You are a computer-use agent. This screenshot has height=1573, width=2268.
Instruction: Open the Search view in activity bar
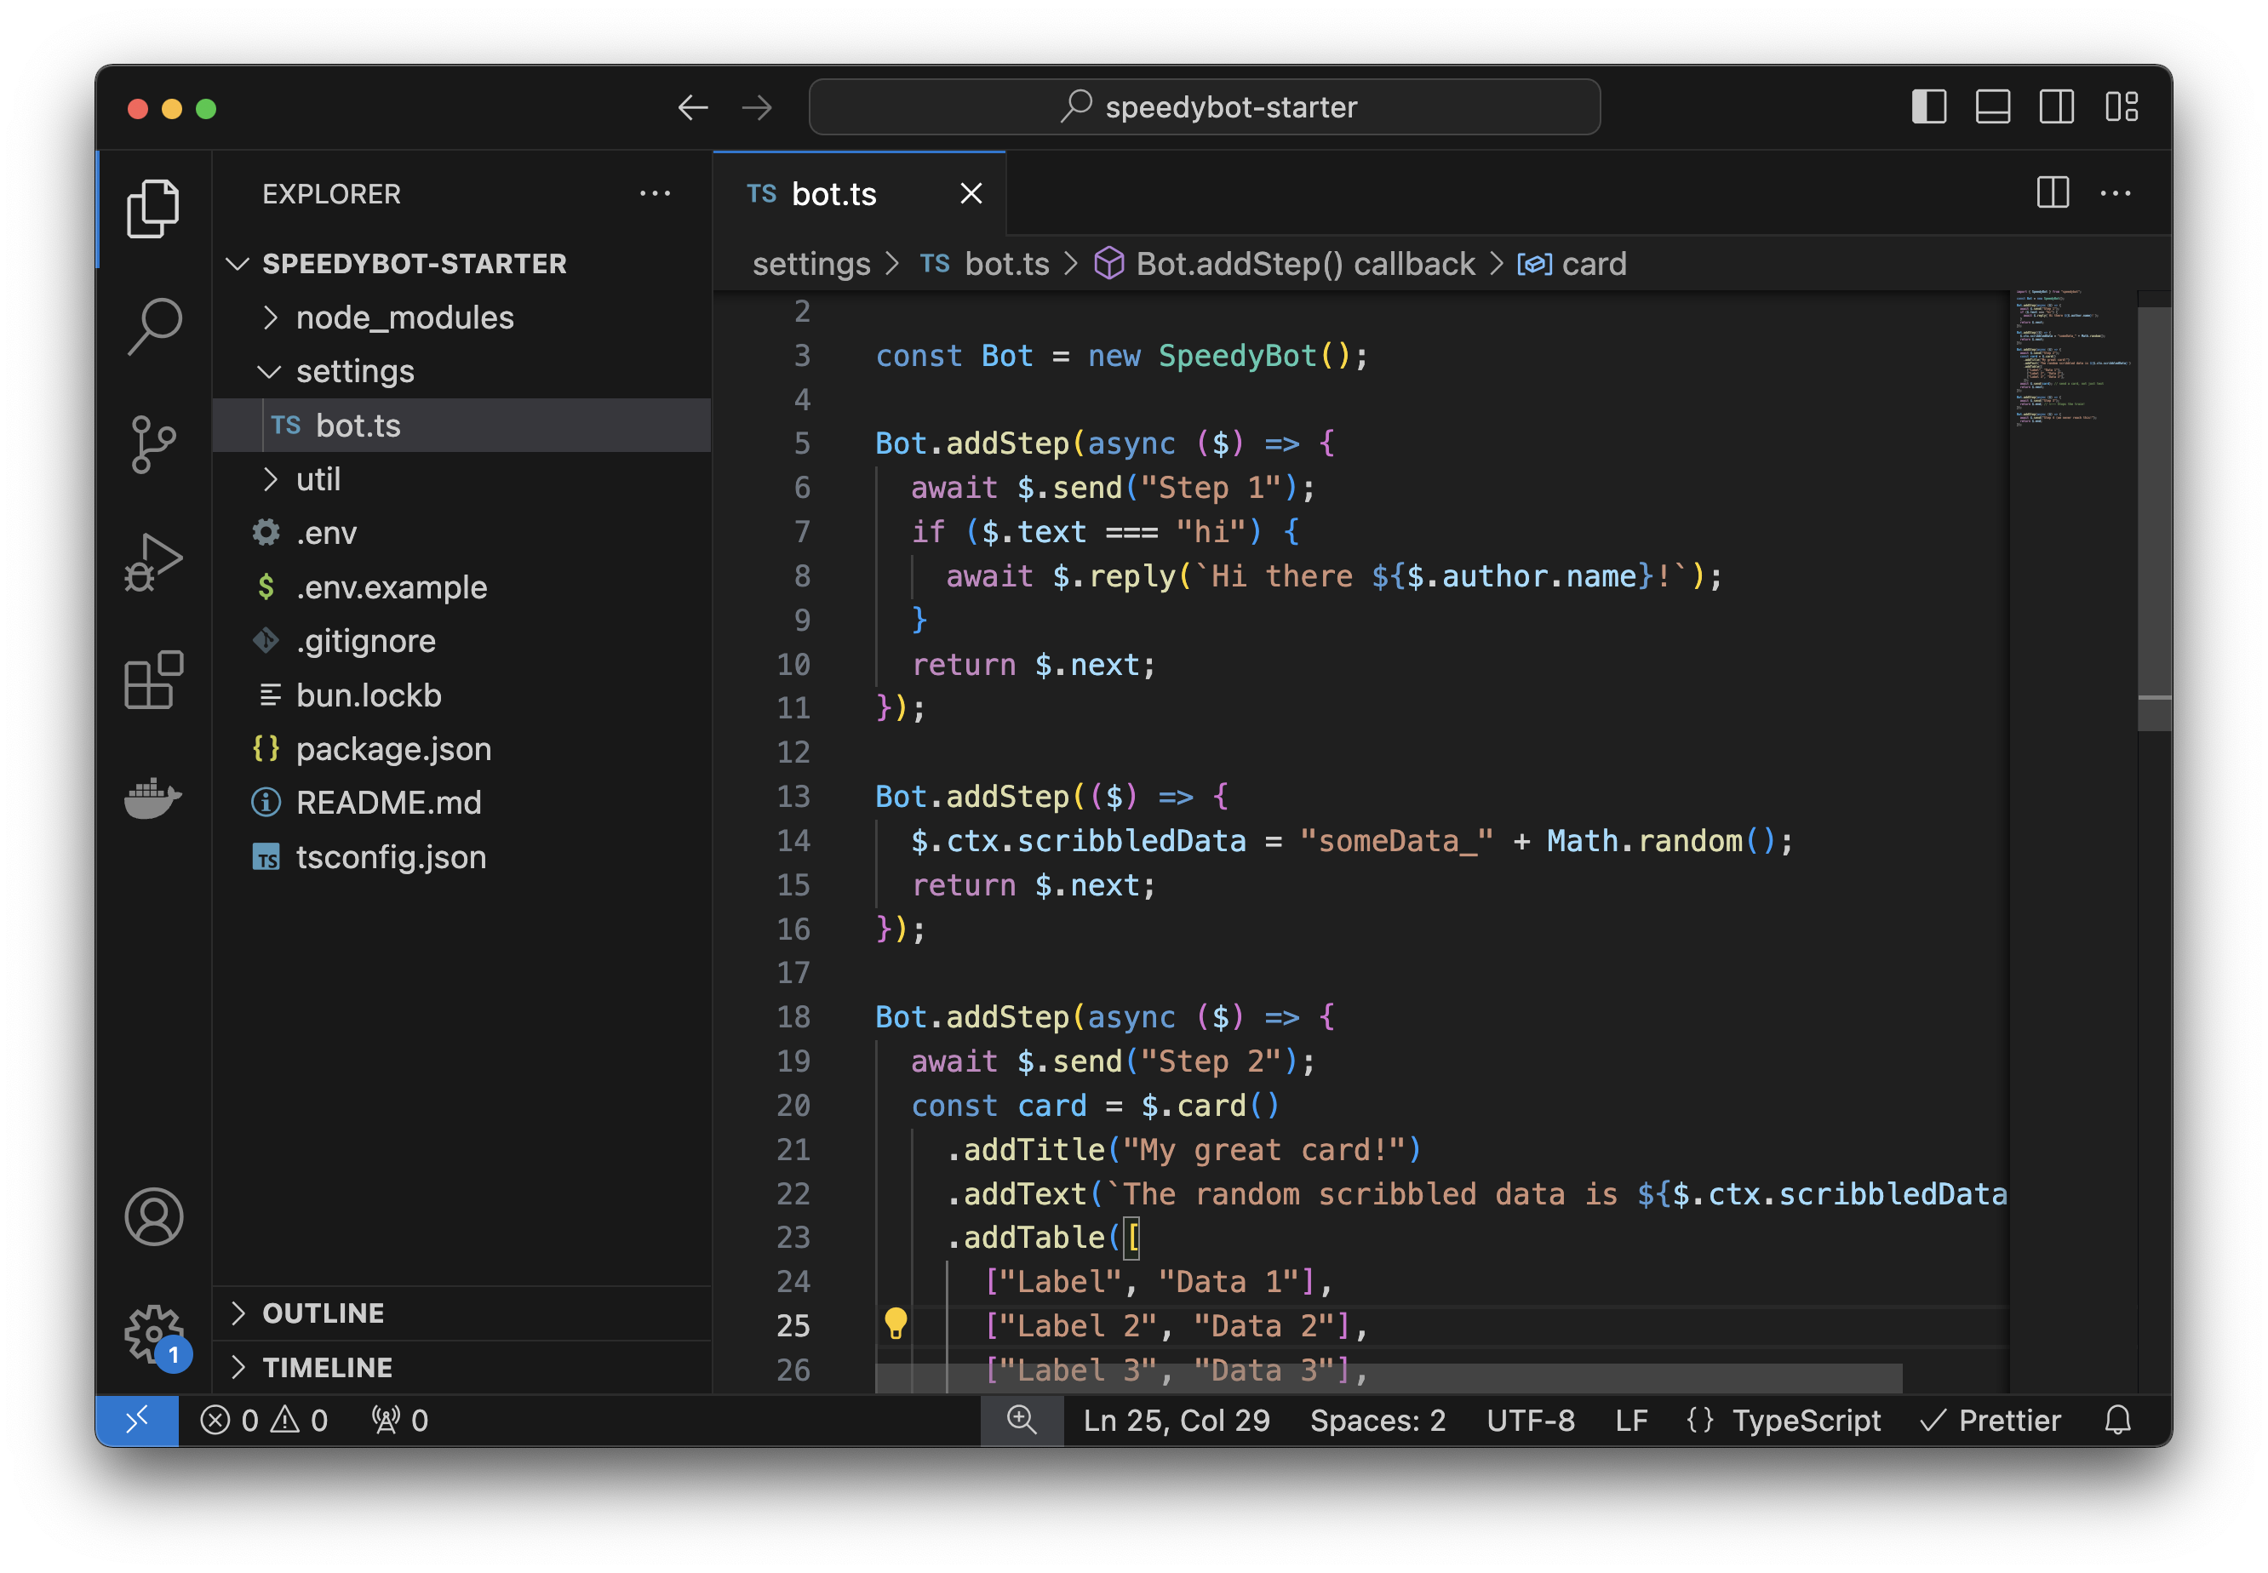pyautogui.click(x=154, y=325)
